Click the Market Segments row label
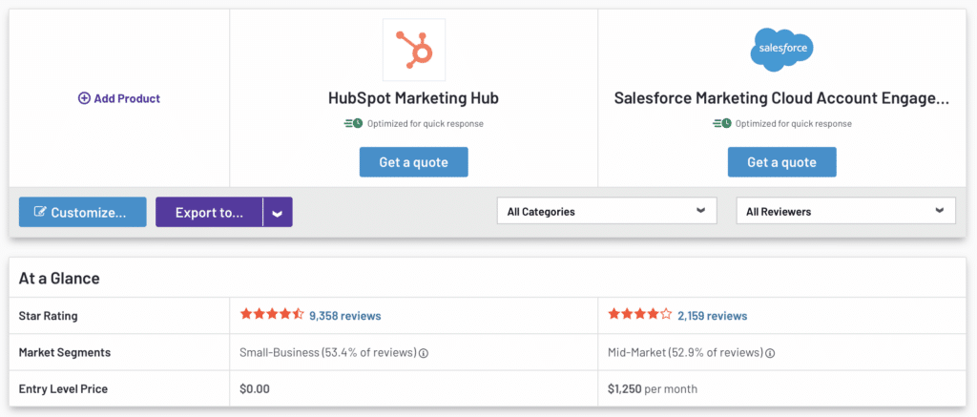977x417 pixels. click(x=65, y=352)
